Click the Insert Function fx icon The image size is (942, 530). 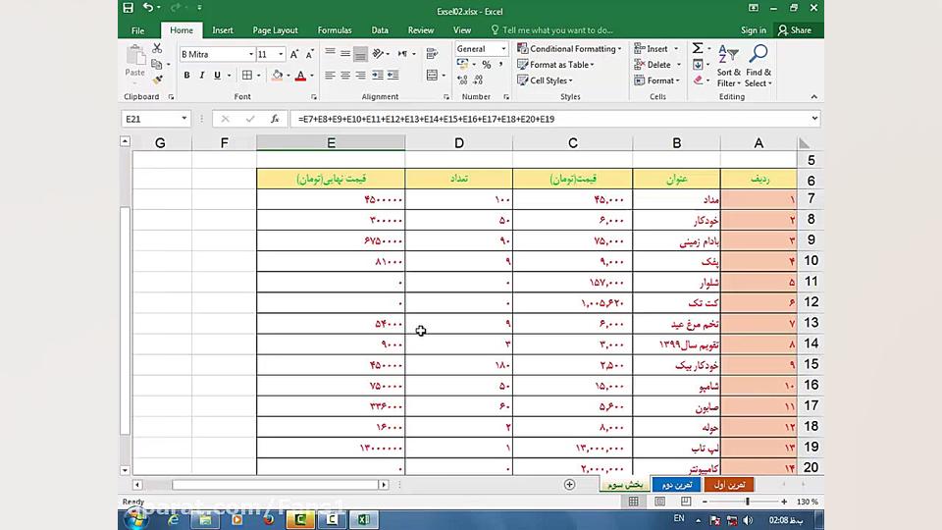(275, 119)
